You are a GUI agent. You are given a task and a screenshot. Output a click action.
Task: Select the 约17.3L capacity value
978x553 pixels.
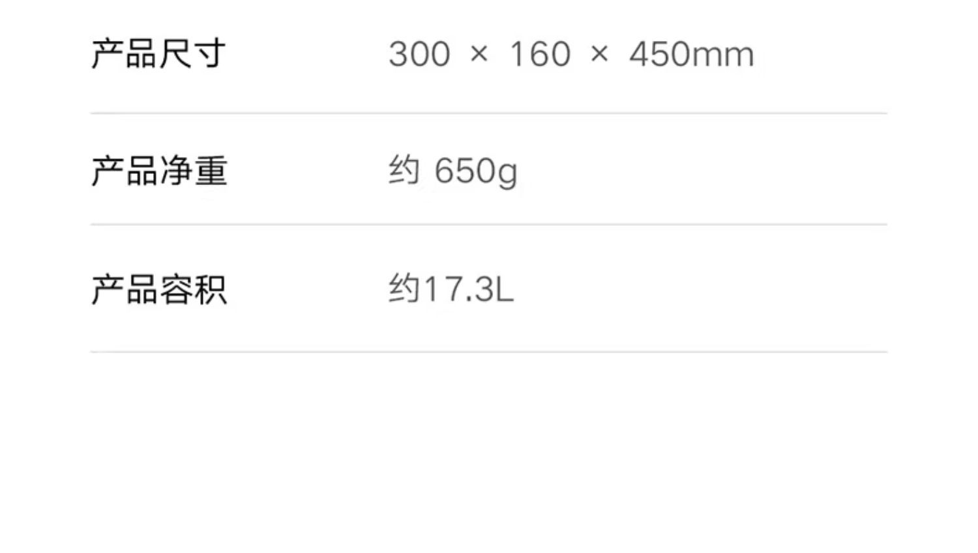(451, 289)
